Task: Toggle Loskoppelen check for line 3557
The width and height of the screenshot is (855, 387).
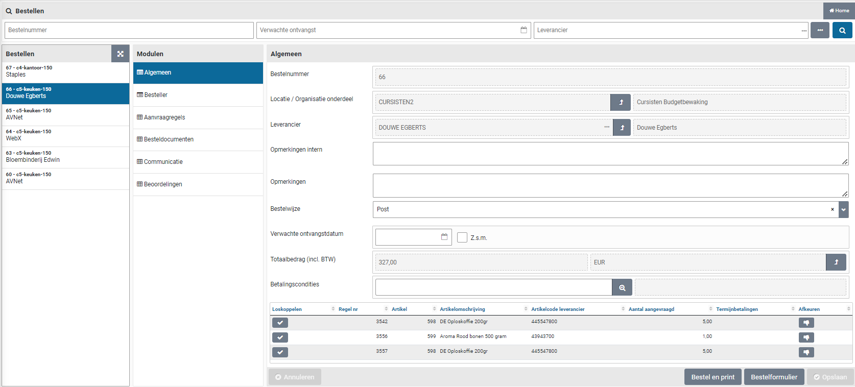Action: point(280,352)
